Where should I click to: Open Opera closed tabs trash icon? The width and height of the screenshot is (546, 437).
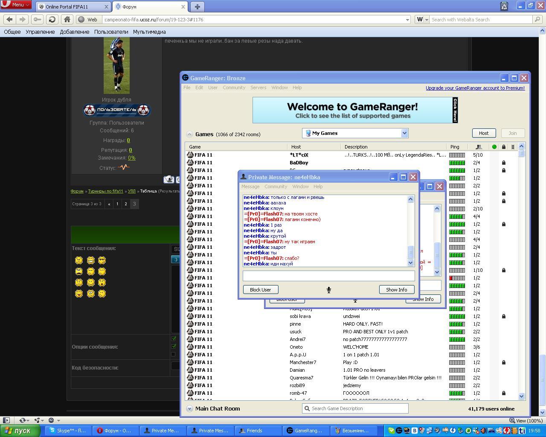click(x=504, y=6)
